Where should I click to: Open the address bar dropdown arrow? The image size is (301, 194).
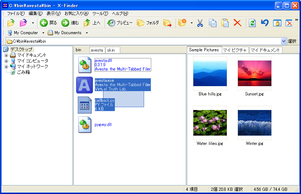point(284,41)
